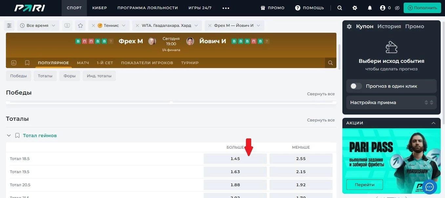Search markets using the orange header magnifier
Screen dimensions: 445x198
(x=331, y=63)
